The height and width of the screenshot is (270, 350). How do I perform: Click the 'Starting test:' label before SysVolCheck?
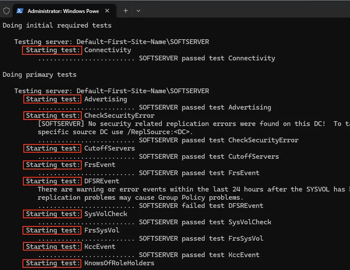pyautogui.click(x=52, y=214)
